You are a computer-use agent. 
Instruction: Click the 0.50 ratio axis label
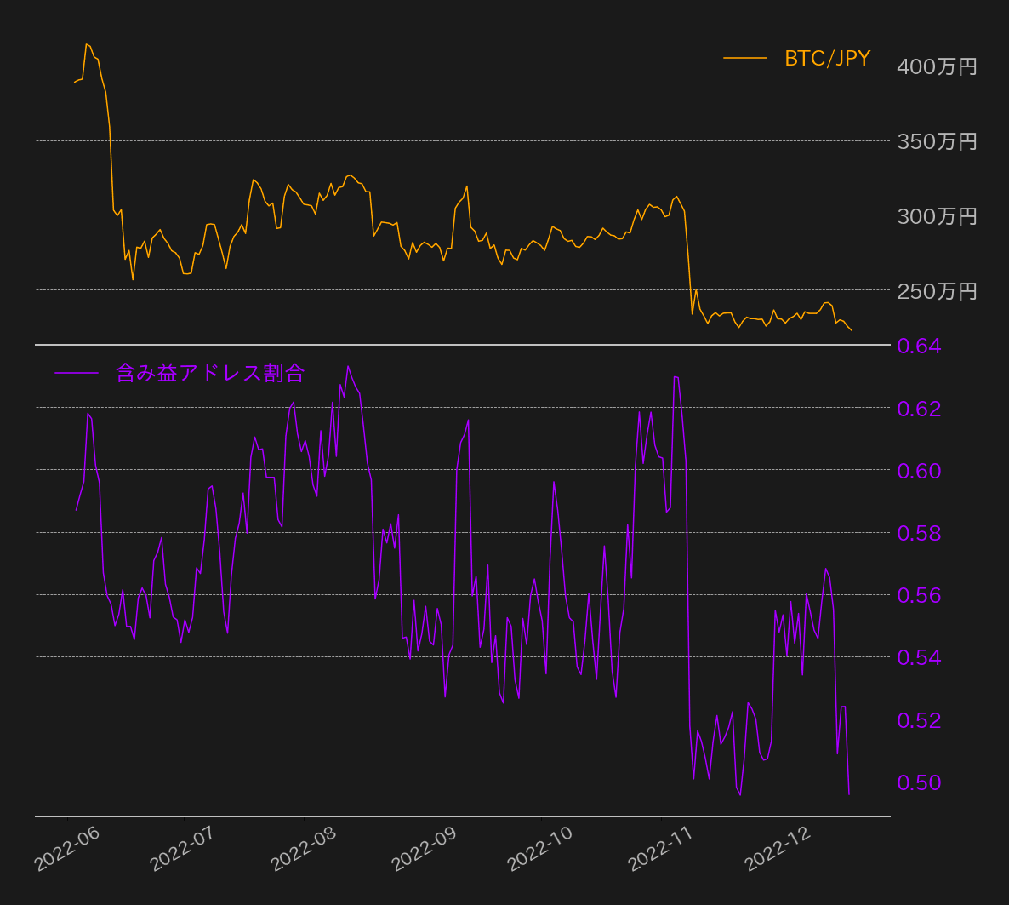[919, 782]
